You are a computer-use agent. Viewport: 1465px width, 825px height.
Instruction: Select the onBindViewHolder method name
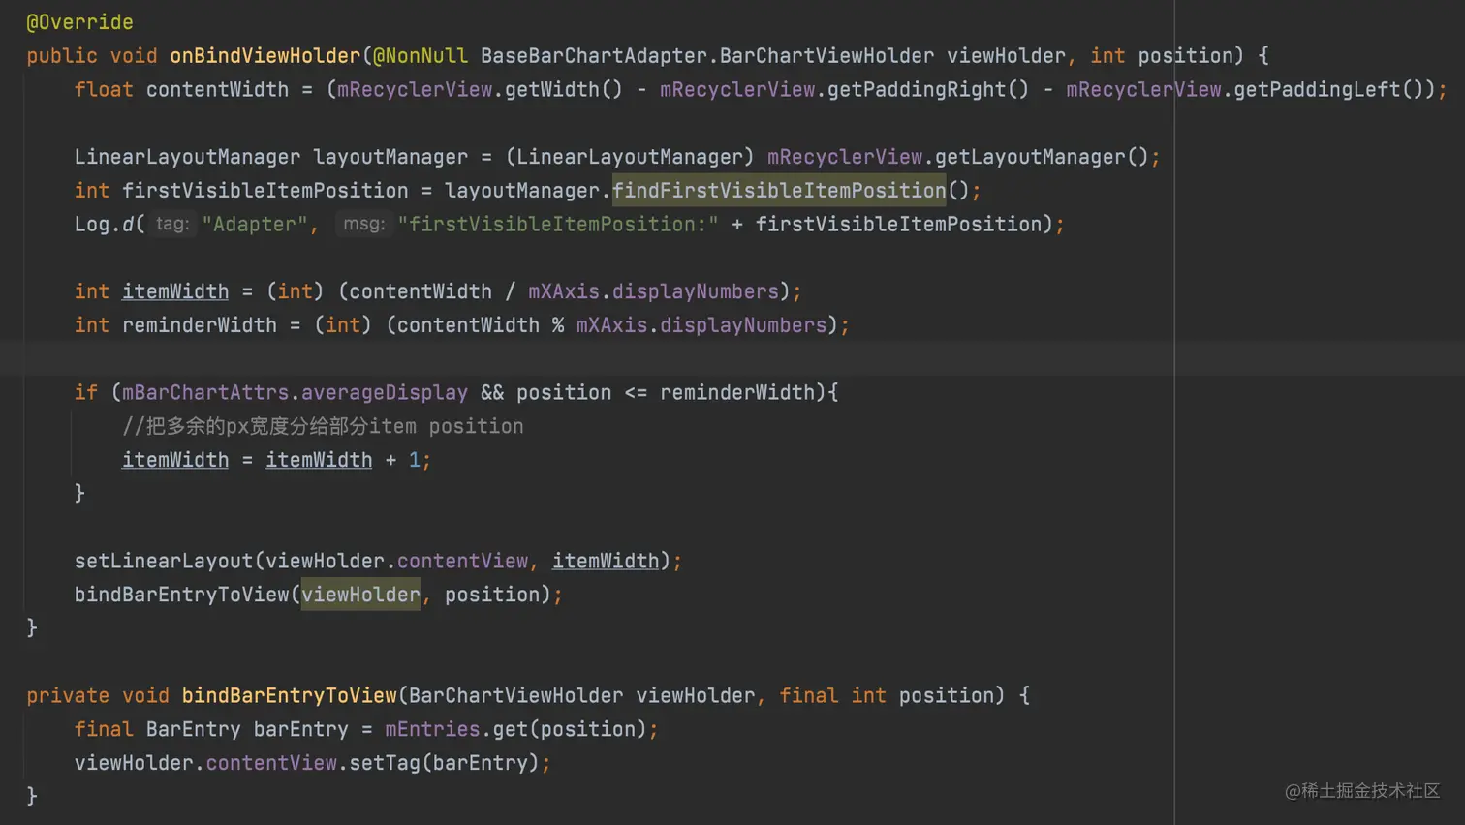(265, 56)
